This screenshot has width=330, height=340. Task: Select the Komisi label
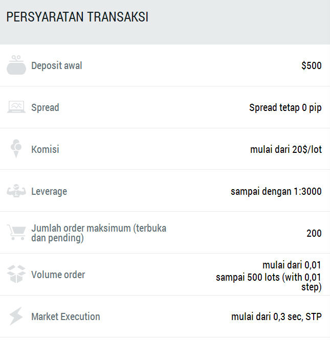[45, 149]
